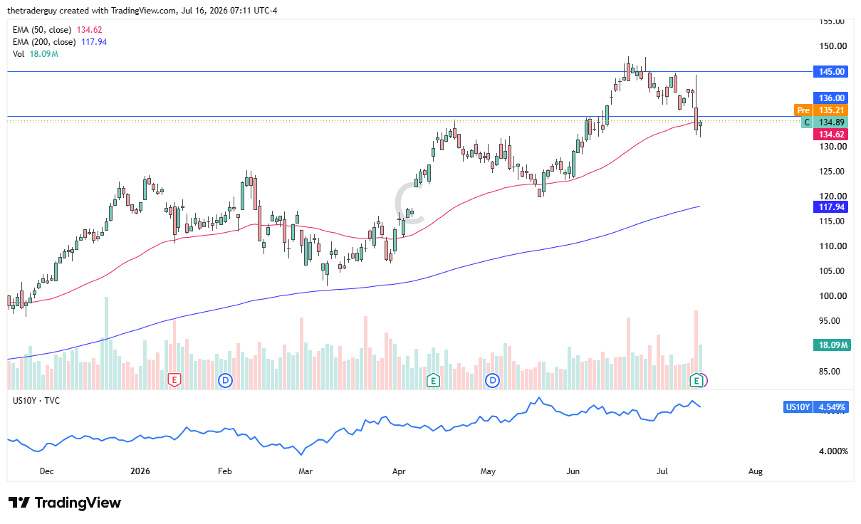
Task: Click the blue 145.00 price line label
Action: 830,71
